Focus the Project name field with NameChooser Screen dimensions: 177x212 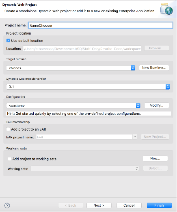point(100,25)
